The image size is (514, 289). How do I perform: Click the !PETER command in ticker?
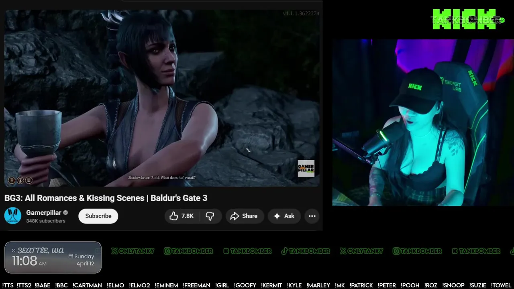[387, 285]
